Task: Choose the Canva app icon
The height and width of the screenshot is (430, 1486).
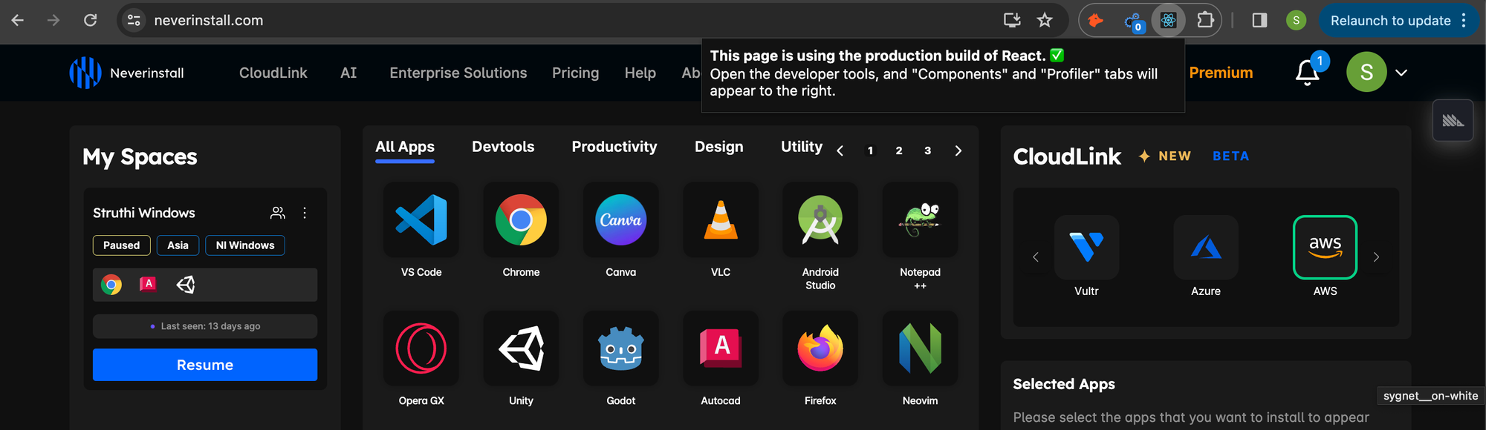Action: (621, 220)
